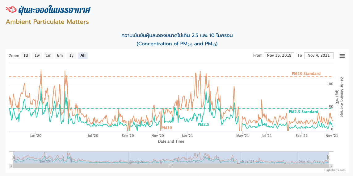Click the From date field Nov 16, 2019
This screenshot has height=176, width=353.
pyautogui.click(x=279, y=56)
